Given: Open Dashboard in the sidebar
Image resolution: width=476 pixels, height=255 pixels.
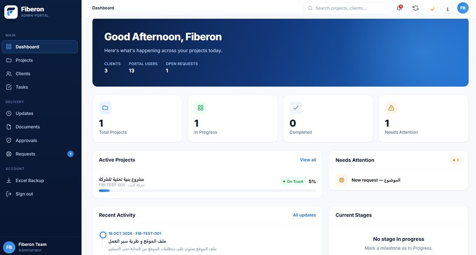Looking at the screenshot, I should pyautogui.click(x=40, y=47).
